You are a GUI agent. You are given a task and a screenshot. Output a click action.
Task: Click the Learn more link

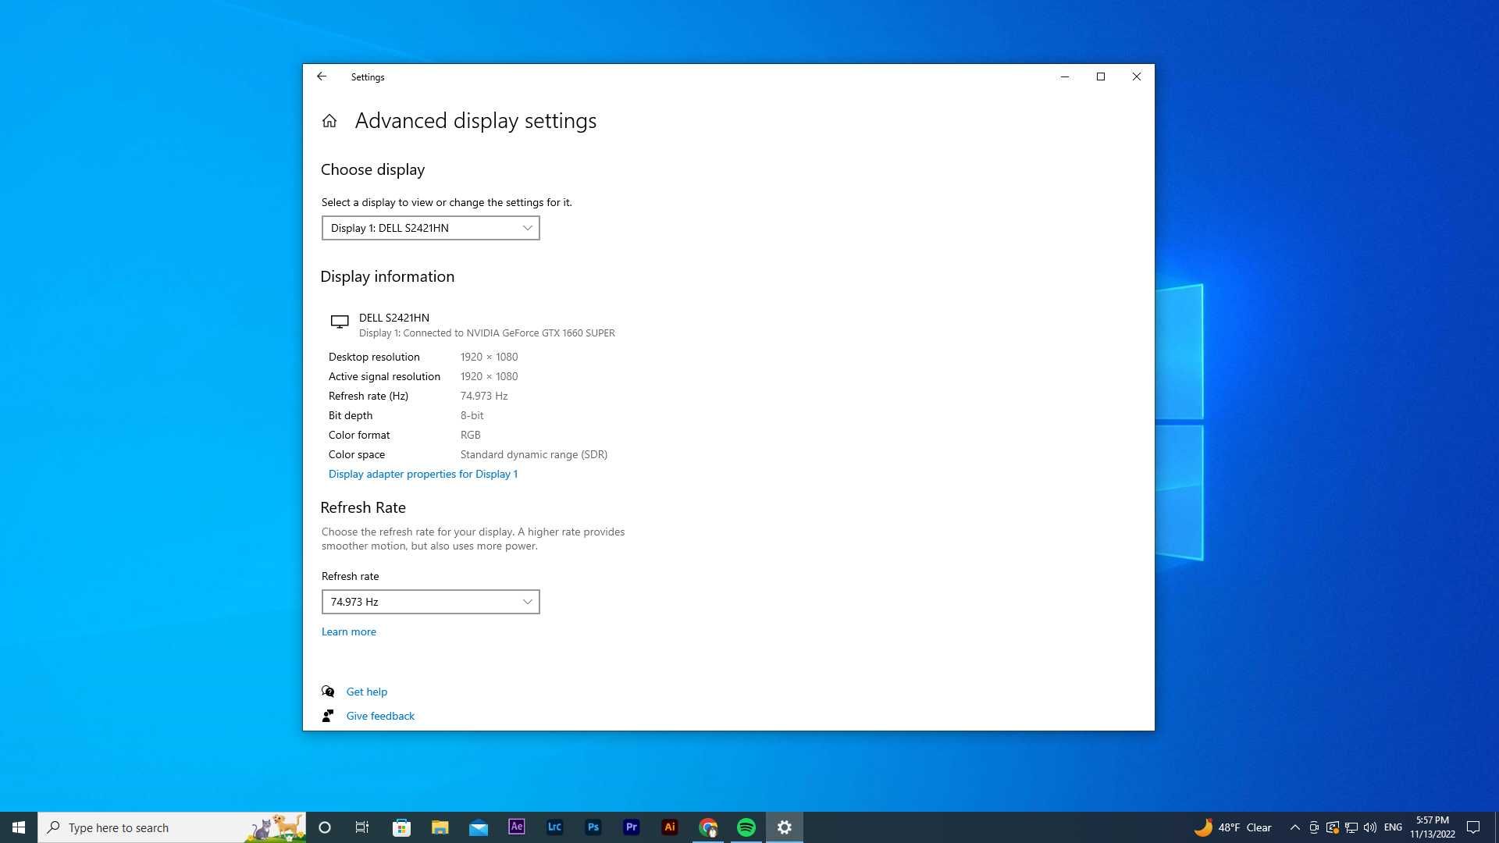pos(348,631)
